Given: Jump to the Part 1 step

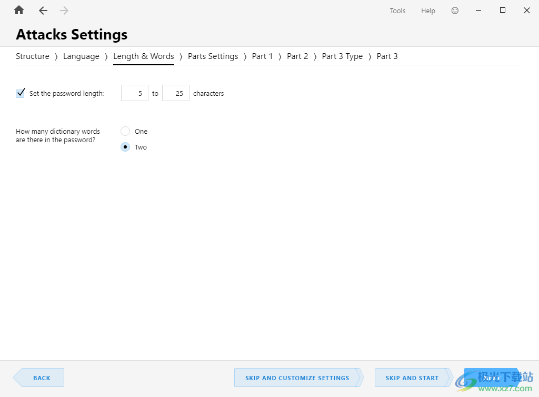Looking at the screenshot, I should pyautogui.click(x=262, y=56).
